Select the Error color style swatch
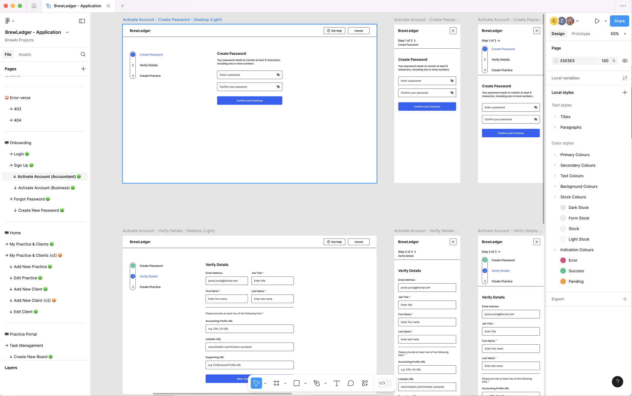Screen dimensions: 632x396 click(x=563, y=260)
